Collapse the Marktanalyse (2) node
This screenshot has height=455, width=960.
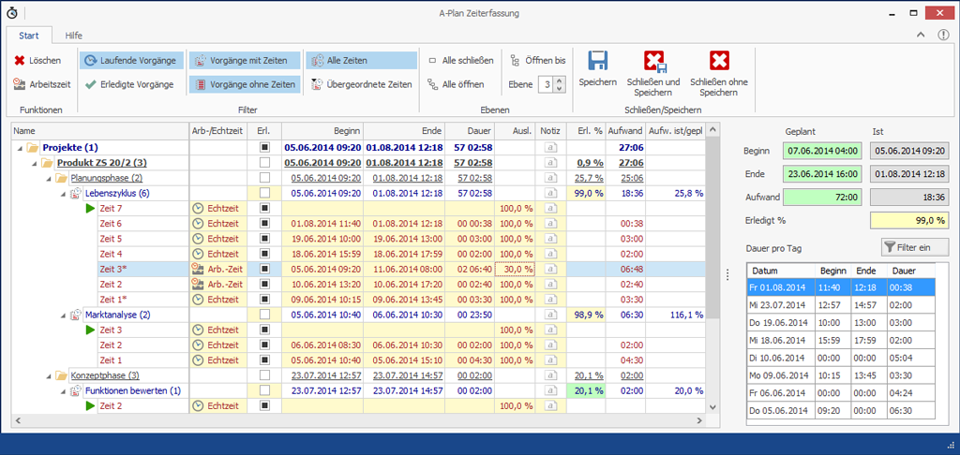[x=63, y=315]
